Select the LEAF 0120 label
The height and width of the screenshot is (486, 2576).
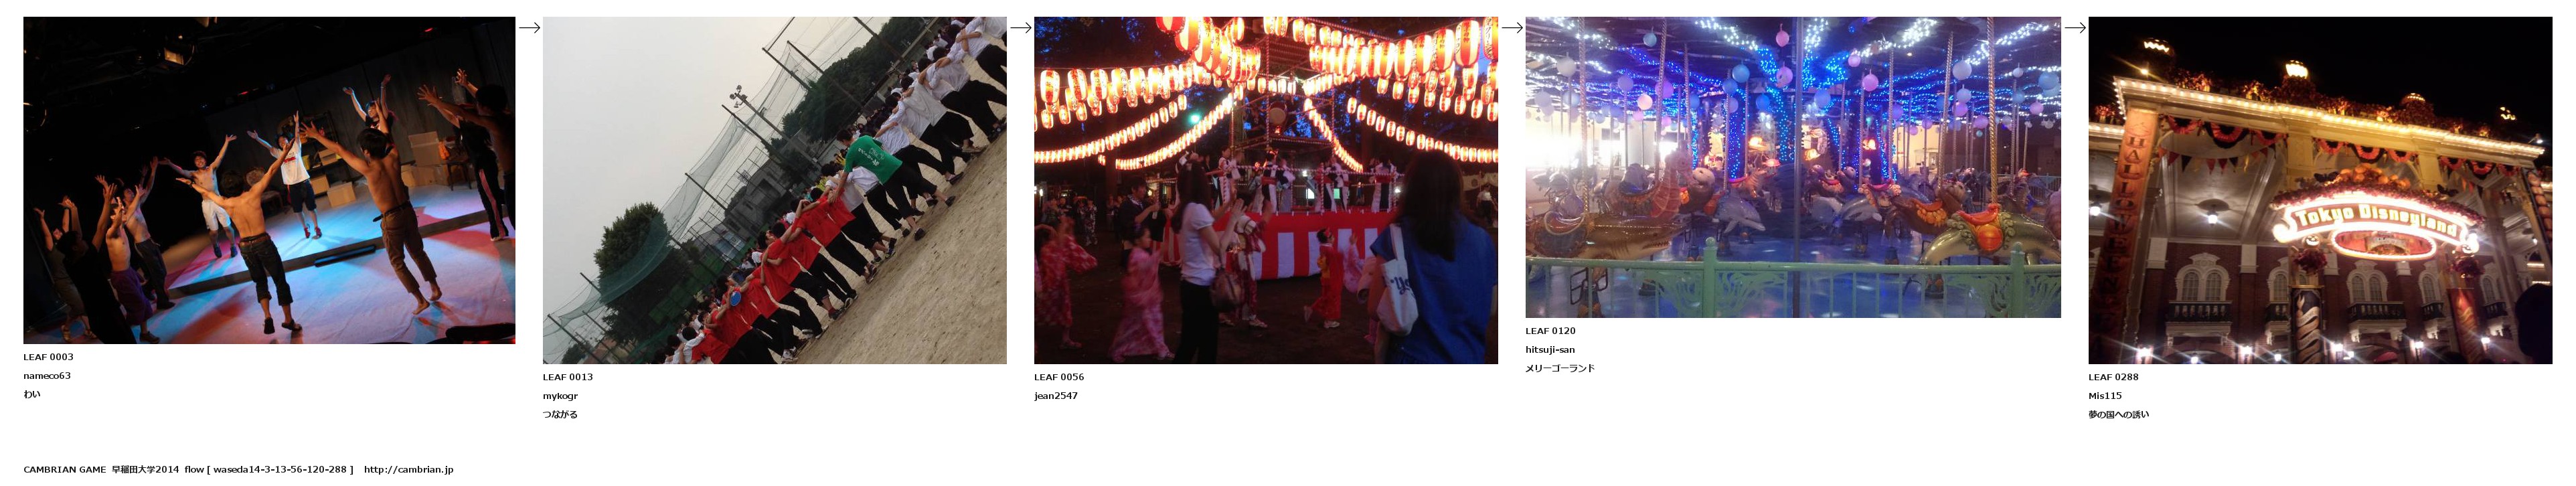pos(1550,331)
